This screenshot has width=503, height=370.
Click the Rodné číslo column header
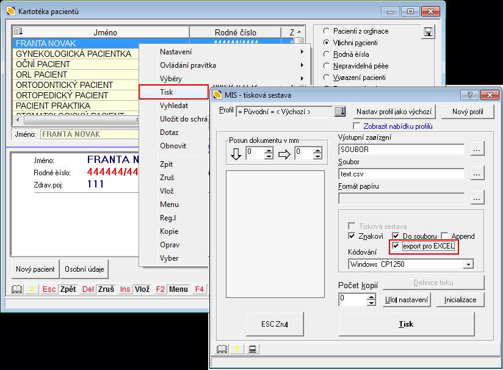click(235, 32)
